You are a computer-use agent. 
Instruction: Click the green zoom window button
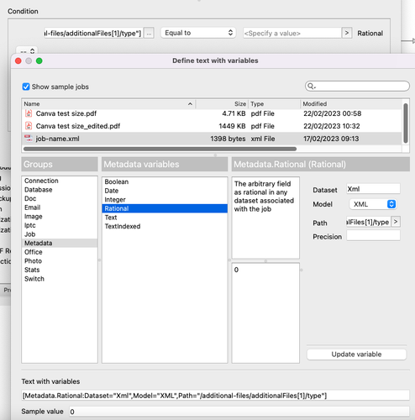pos(39,60)
